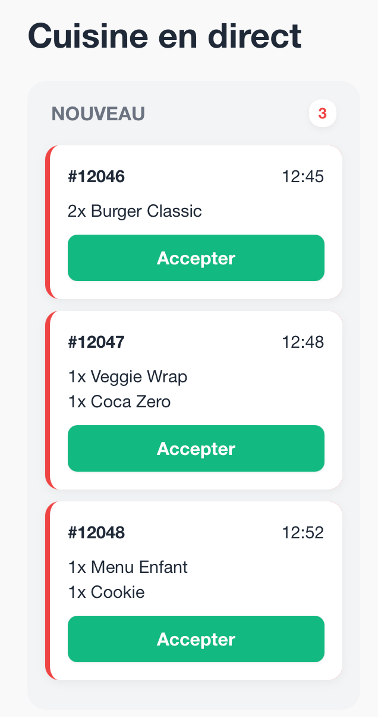The height and width of the screenshot is (717, 378).
Task: Select the 1x Veggie Wrap item line
Action: pyautogui.click(x=127, y=376)
